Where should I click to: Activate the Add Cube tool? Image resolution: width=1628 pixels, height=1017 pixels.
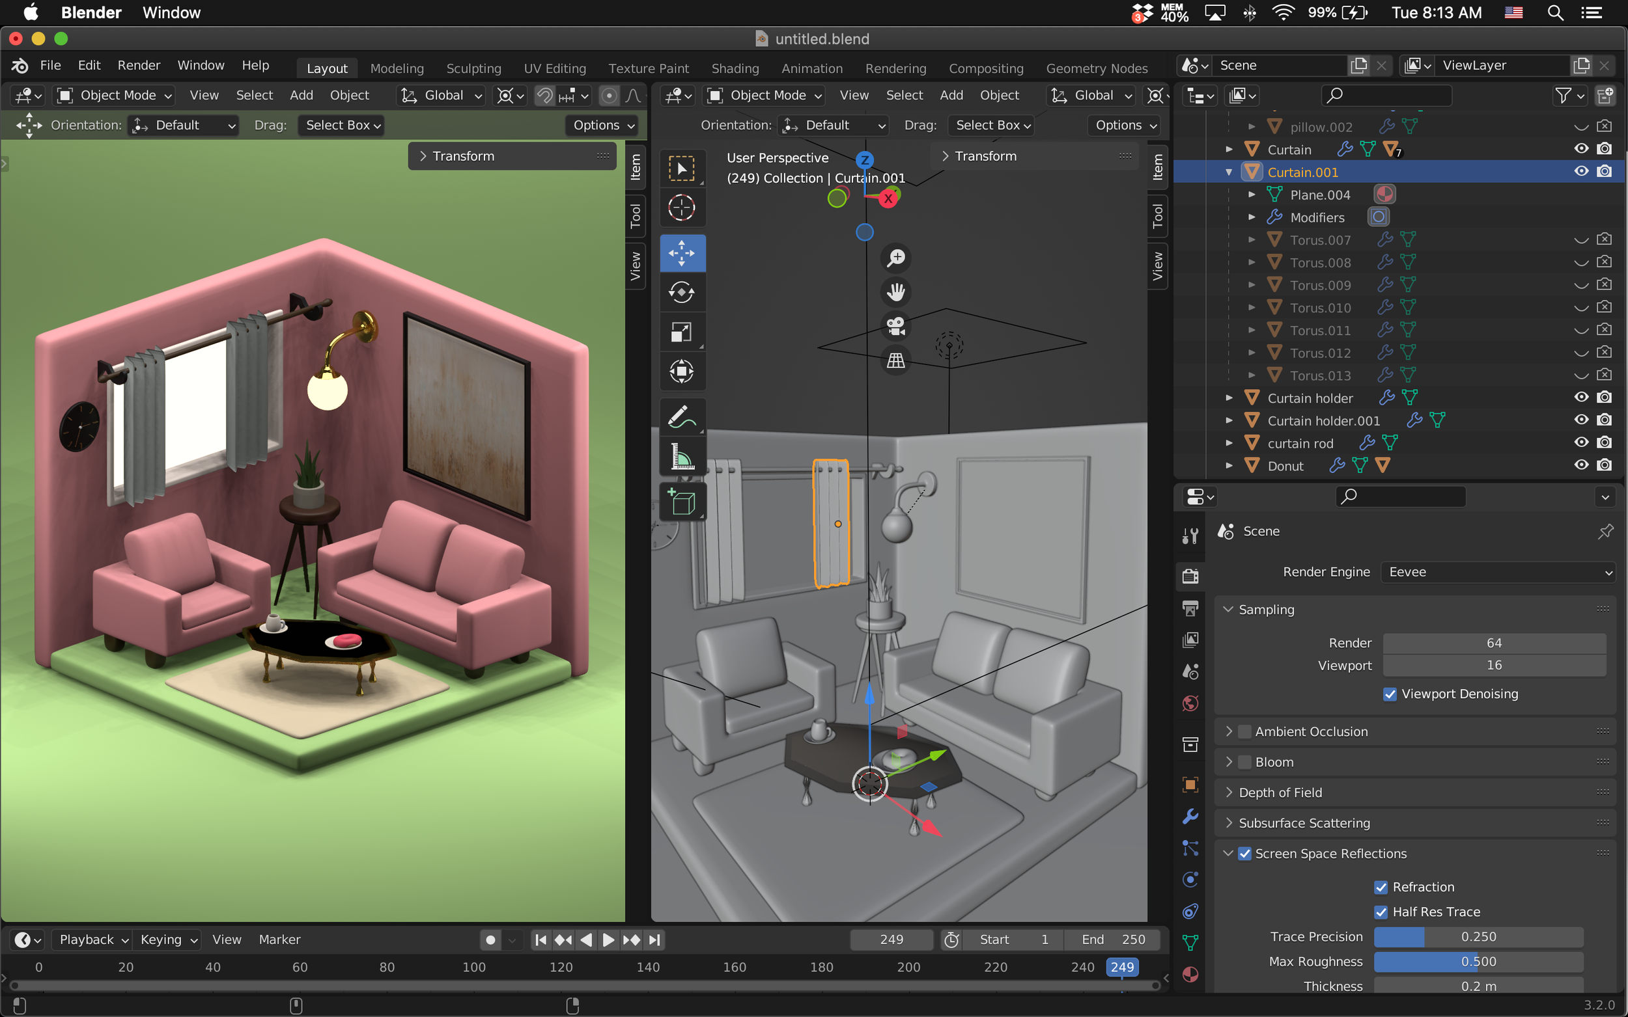point(682,502)
